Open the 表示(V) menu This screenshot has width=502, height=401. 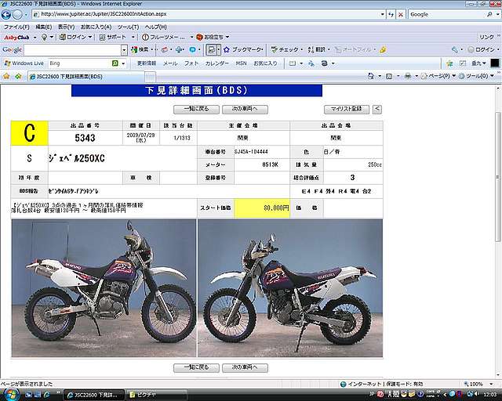66,27
